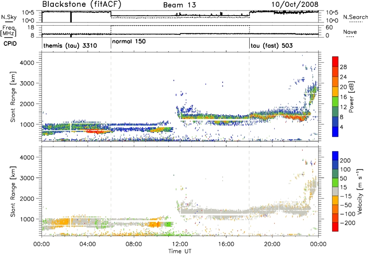Click the '200' tick on velocity colorbar
The height and width of the screenshot is (254, 368).
click(345, 160)
